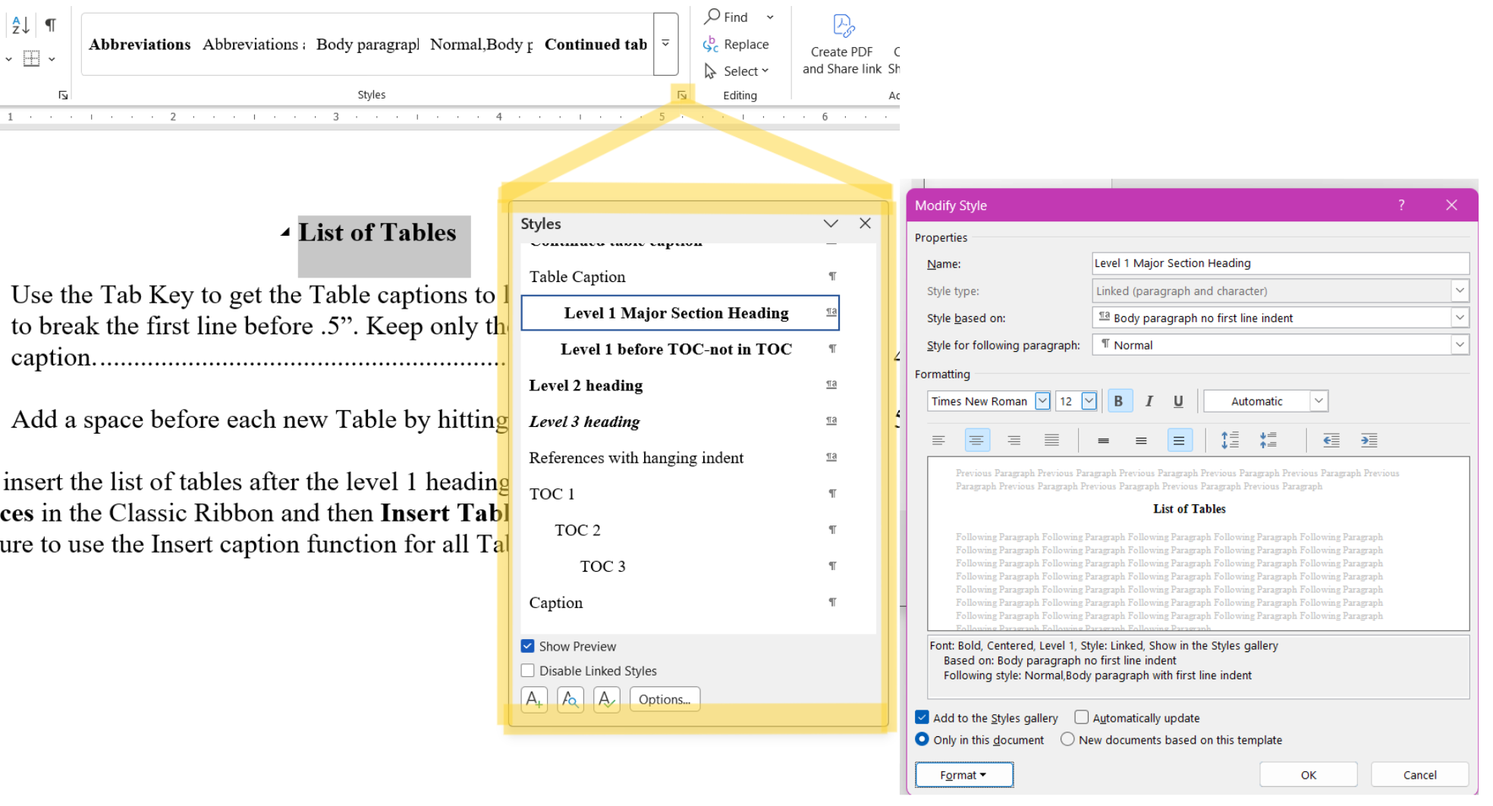This screenshot has height=806, width=1493.
Task: Open the Format menu in Modify Style
Action: tap(963, 774)
